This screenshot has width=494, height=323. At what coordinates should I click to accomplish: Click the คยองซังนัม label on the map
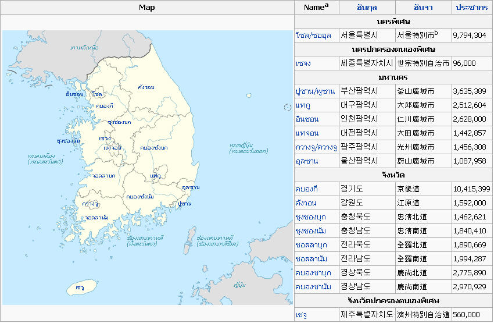140,197
